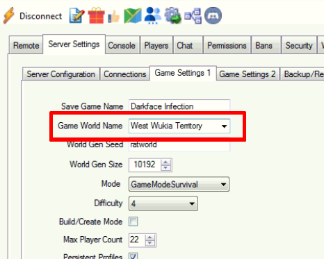Decrease World Gen Size with down arrow
Image resolution: width=324 pixels, height=259 pixels.
click(x=165, y=168)
